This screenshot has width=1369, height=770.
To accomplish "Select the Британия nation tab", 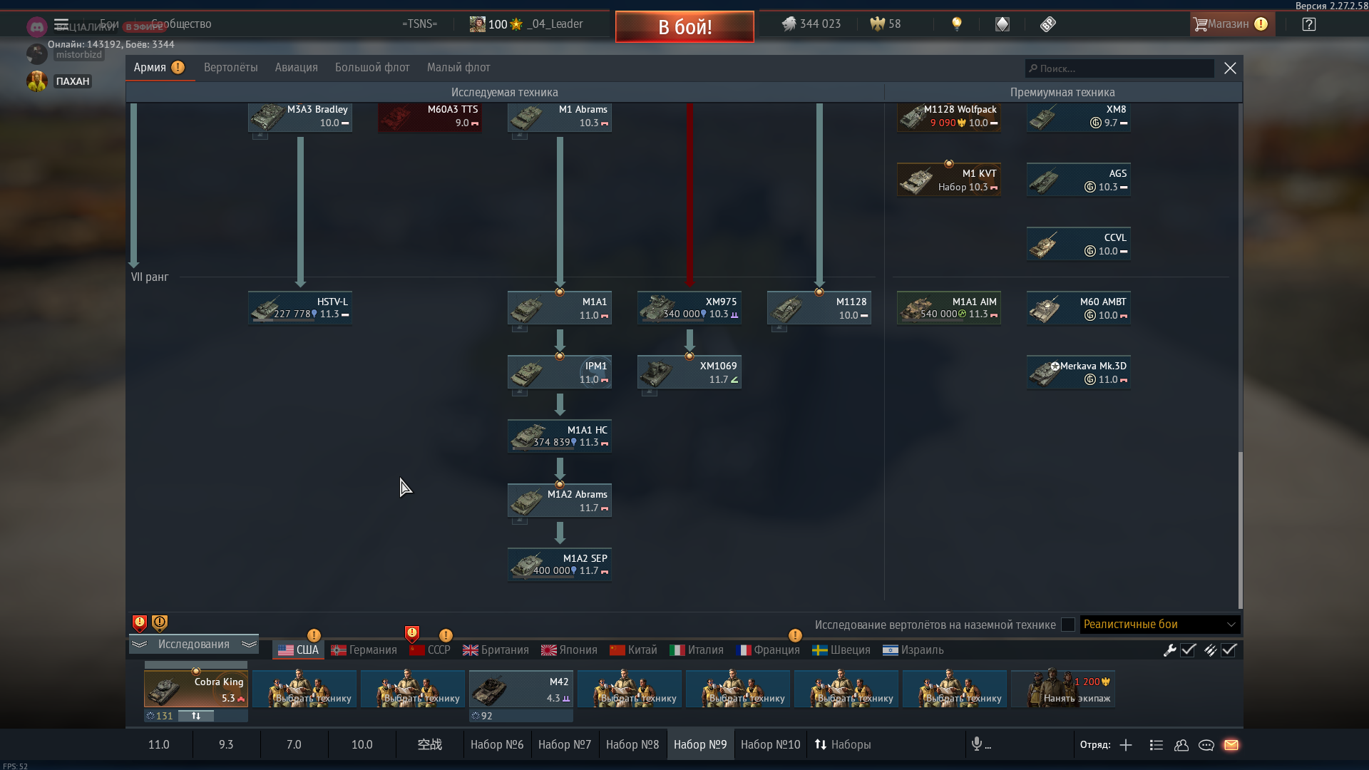I will click(496, 650).
